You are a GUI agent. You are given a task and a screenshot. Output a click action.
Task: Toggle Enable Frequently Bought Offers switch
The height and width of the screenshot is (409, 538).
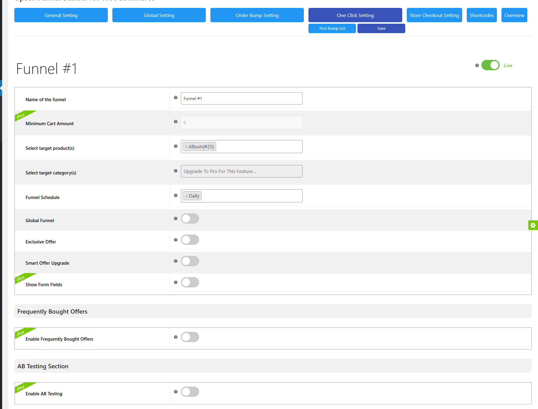(190, 337)
